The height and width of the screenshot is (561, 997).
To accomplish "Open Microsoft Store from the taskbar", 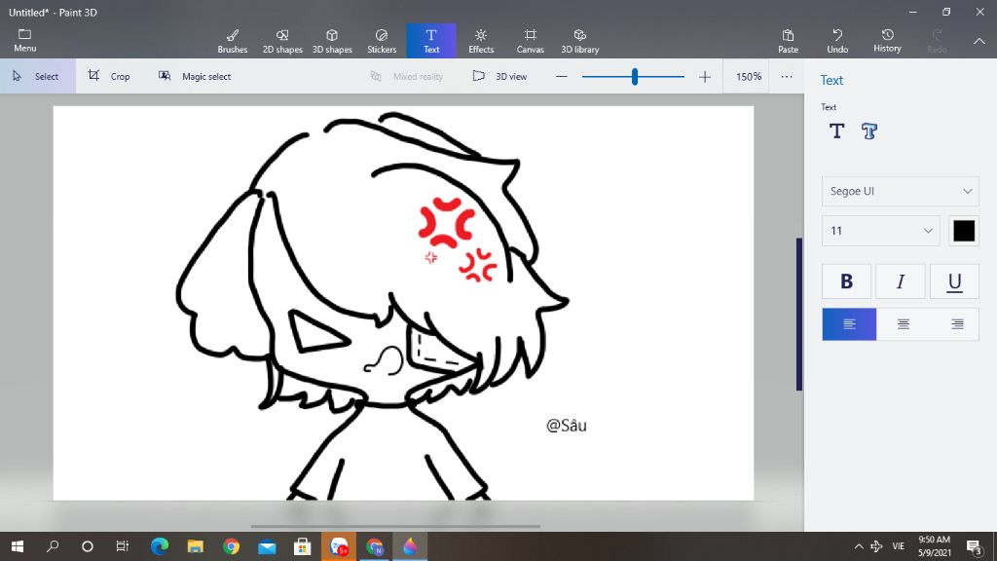I will [303, 546].
